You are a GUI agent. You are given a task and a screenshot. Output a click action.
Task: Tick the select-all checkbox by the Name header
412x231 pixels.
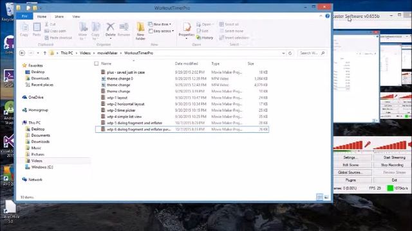pos(97,64)
